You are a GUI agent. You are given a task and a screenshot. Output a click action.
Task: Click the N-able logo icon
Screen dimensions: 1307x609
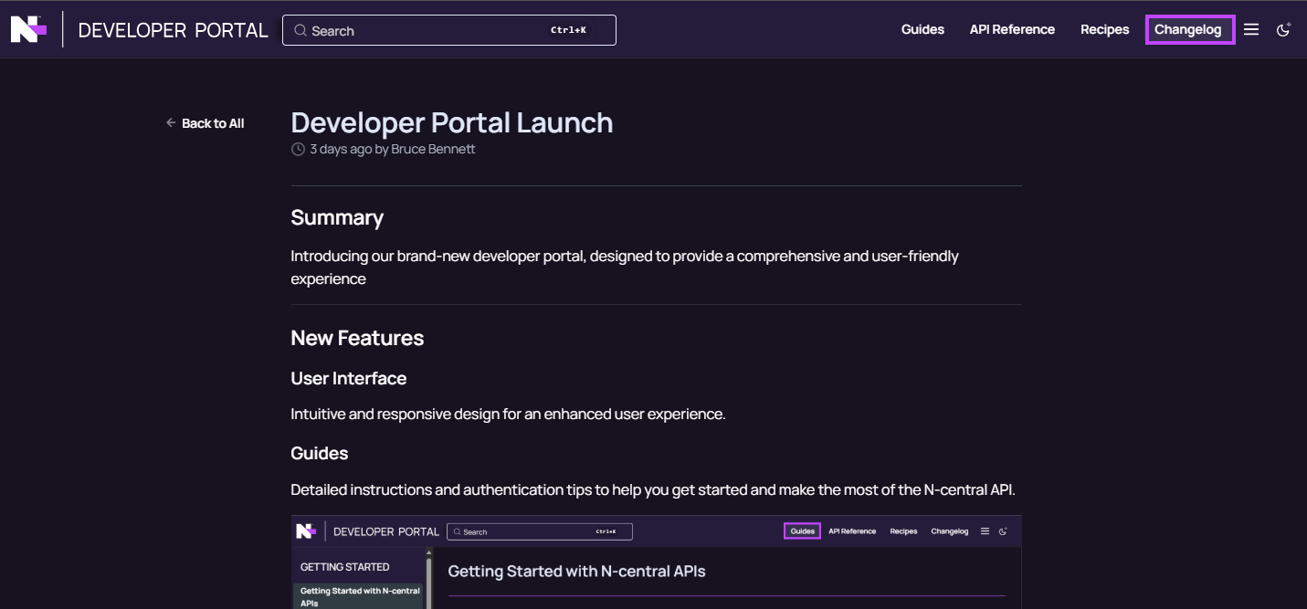pyautogui.click(x=28, y=30)
